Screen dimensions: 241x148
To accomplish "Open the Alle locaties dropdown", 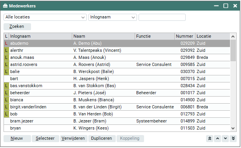I will pos(45,17).
